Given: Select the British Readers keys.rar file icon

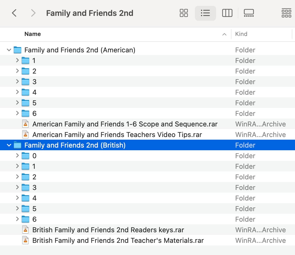Looking at the screenshot, I should click(25, 230).
